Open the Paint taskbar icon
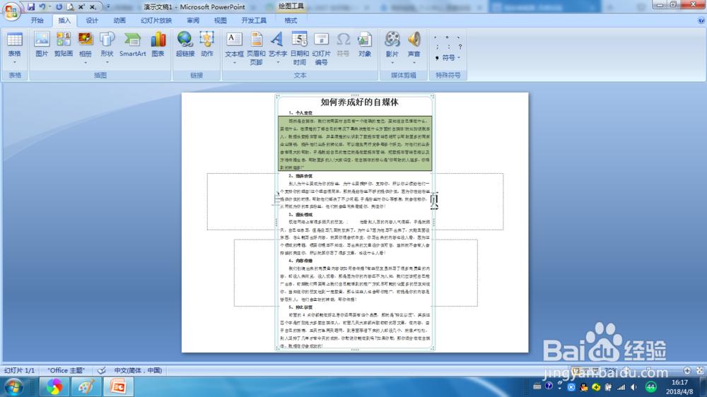 [86, 387]
